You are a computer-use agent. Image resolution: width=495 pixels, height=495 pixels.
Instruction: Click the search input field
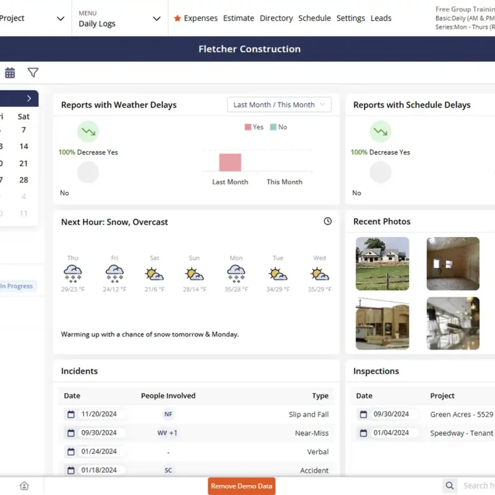[478, 486]
